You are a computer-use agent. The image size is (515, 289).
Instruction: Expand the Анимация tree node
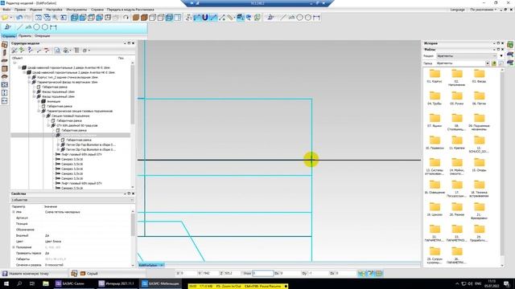[x=39, y=102]
